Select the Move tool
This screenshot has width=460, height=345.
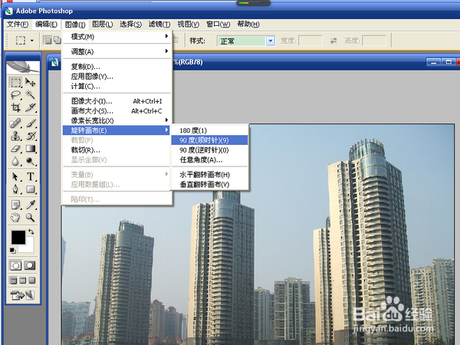click(31, 83)
